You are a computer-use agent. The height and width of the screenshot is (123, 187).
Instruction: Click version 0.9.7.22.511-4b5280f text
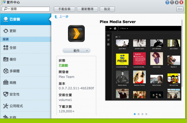[76, 88]
